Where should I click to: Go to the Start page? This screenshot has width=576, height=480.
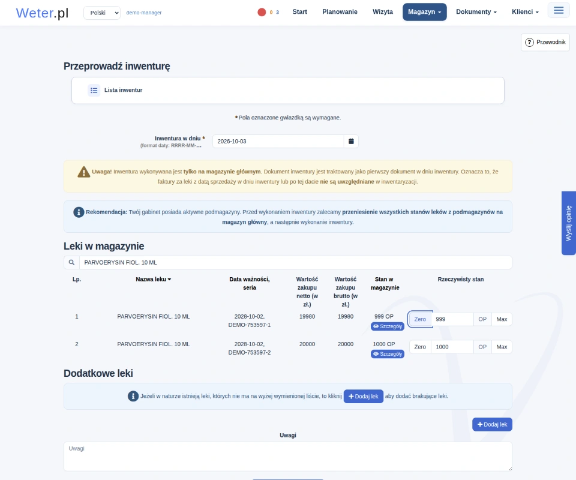[x=300, y=12]
